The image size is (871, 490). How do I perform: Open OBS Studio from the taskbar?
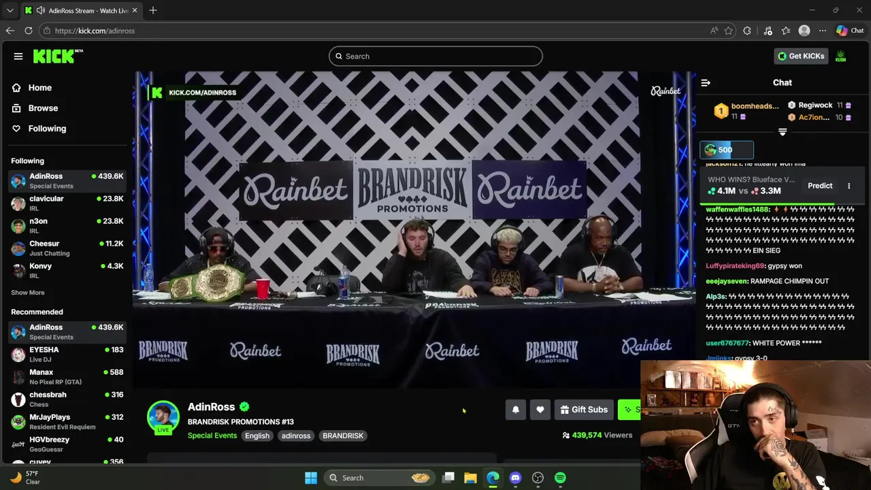[538, 478]
